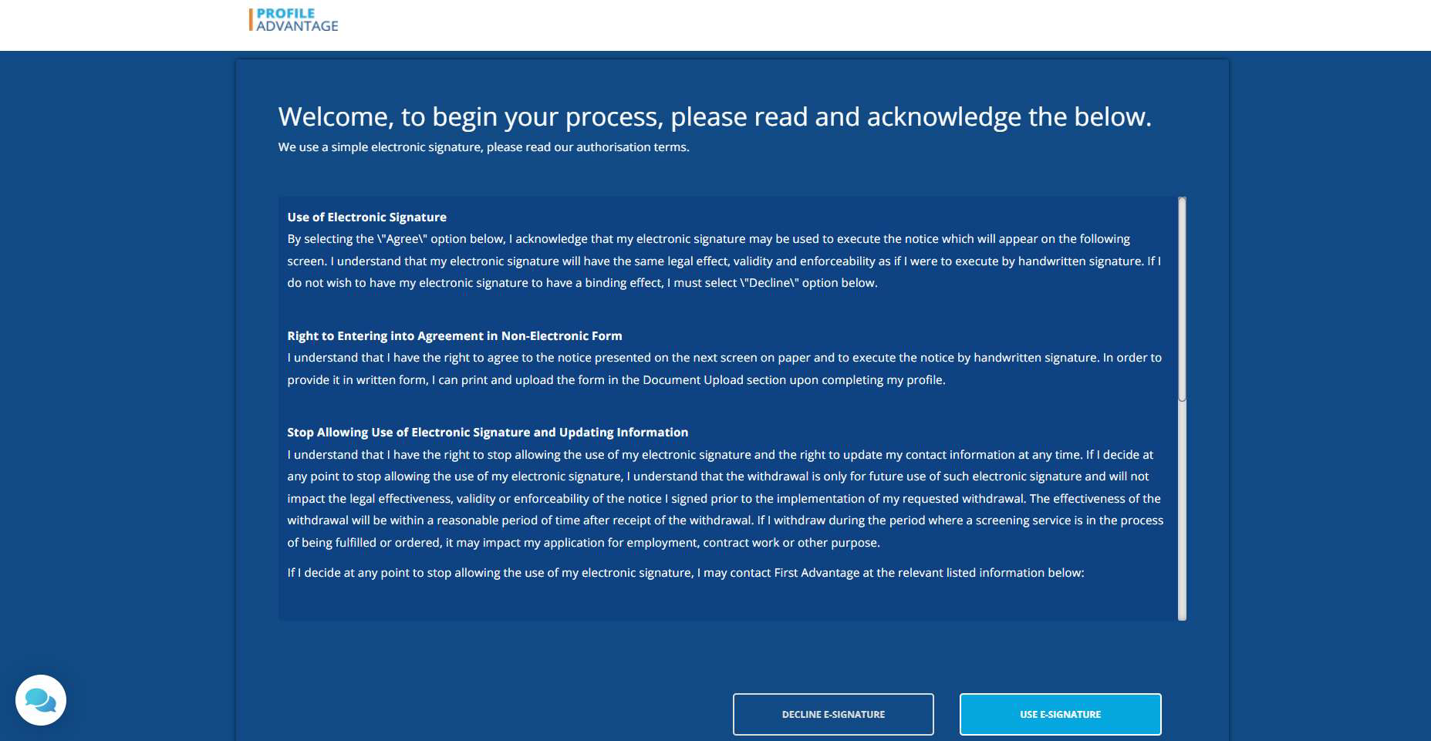Click the orange bar in the logo
1431x741 pixels.
251,20
